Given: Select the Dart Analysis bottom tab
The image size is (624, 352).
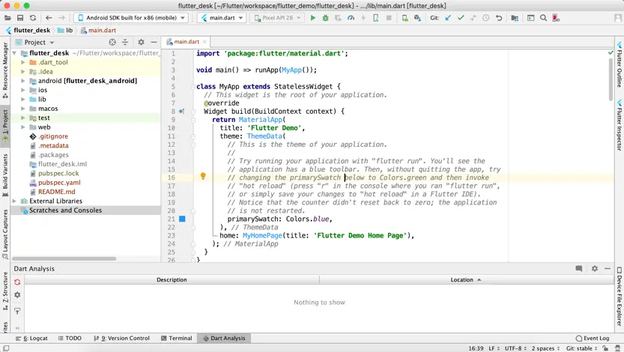Looking at the screenshot, I should pyautogui.click(x=224, y=338).
